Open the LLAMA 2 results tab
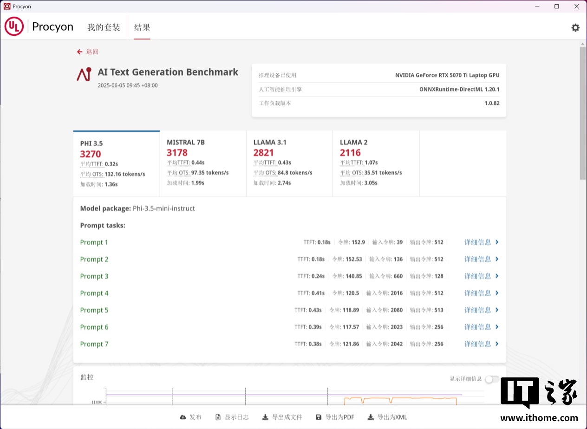Viewport: 587px width, 429px height. 376,162
